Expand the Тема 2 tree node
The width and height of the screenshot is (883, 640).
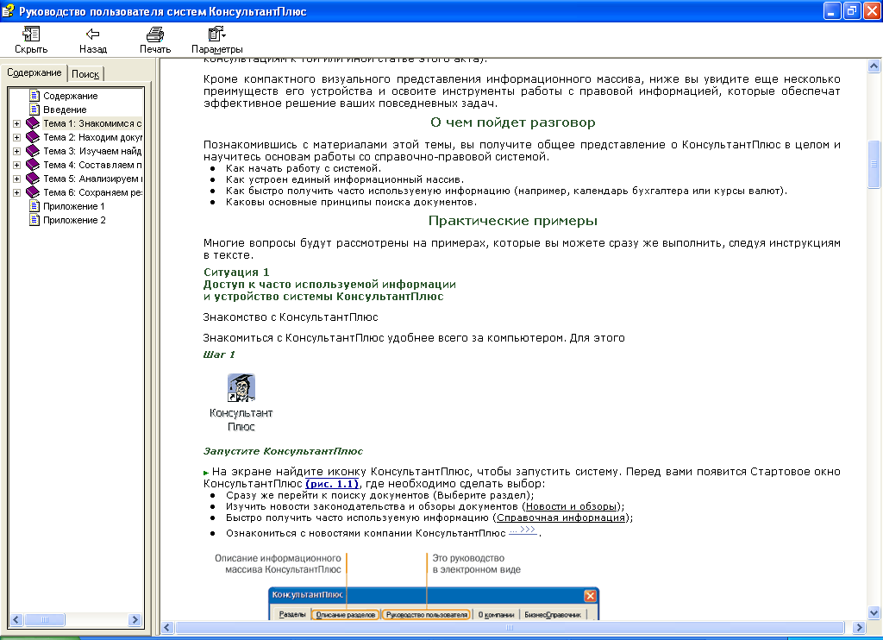[17, 137]
